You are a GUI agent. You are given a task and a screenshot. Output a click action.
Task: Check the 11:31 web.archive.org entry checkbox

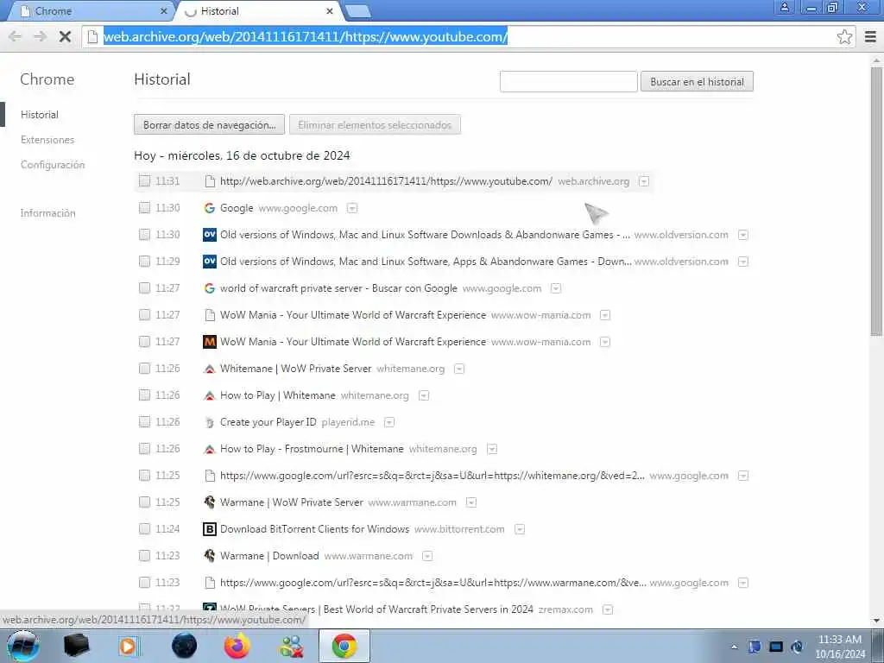click(145, 181)
